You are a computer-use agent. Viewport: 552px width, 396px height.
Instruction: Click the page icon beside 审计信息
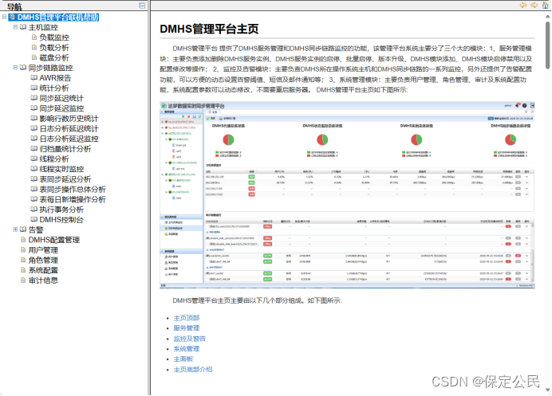click(x=23, y=280)
